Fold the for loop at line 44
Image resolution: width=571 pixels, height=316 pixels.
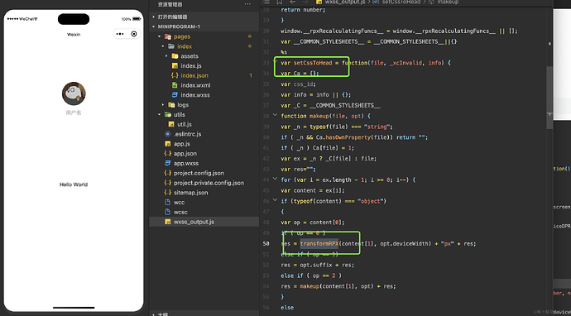[275, 180]
